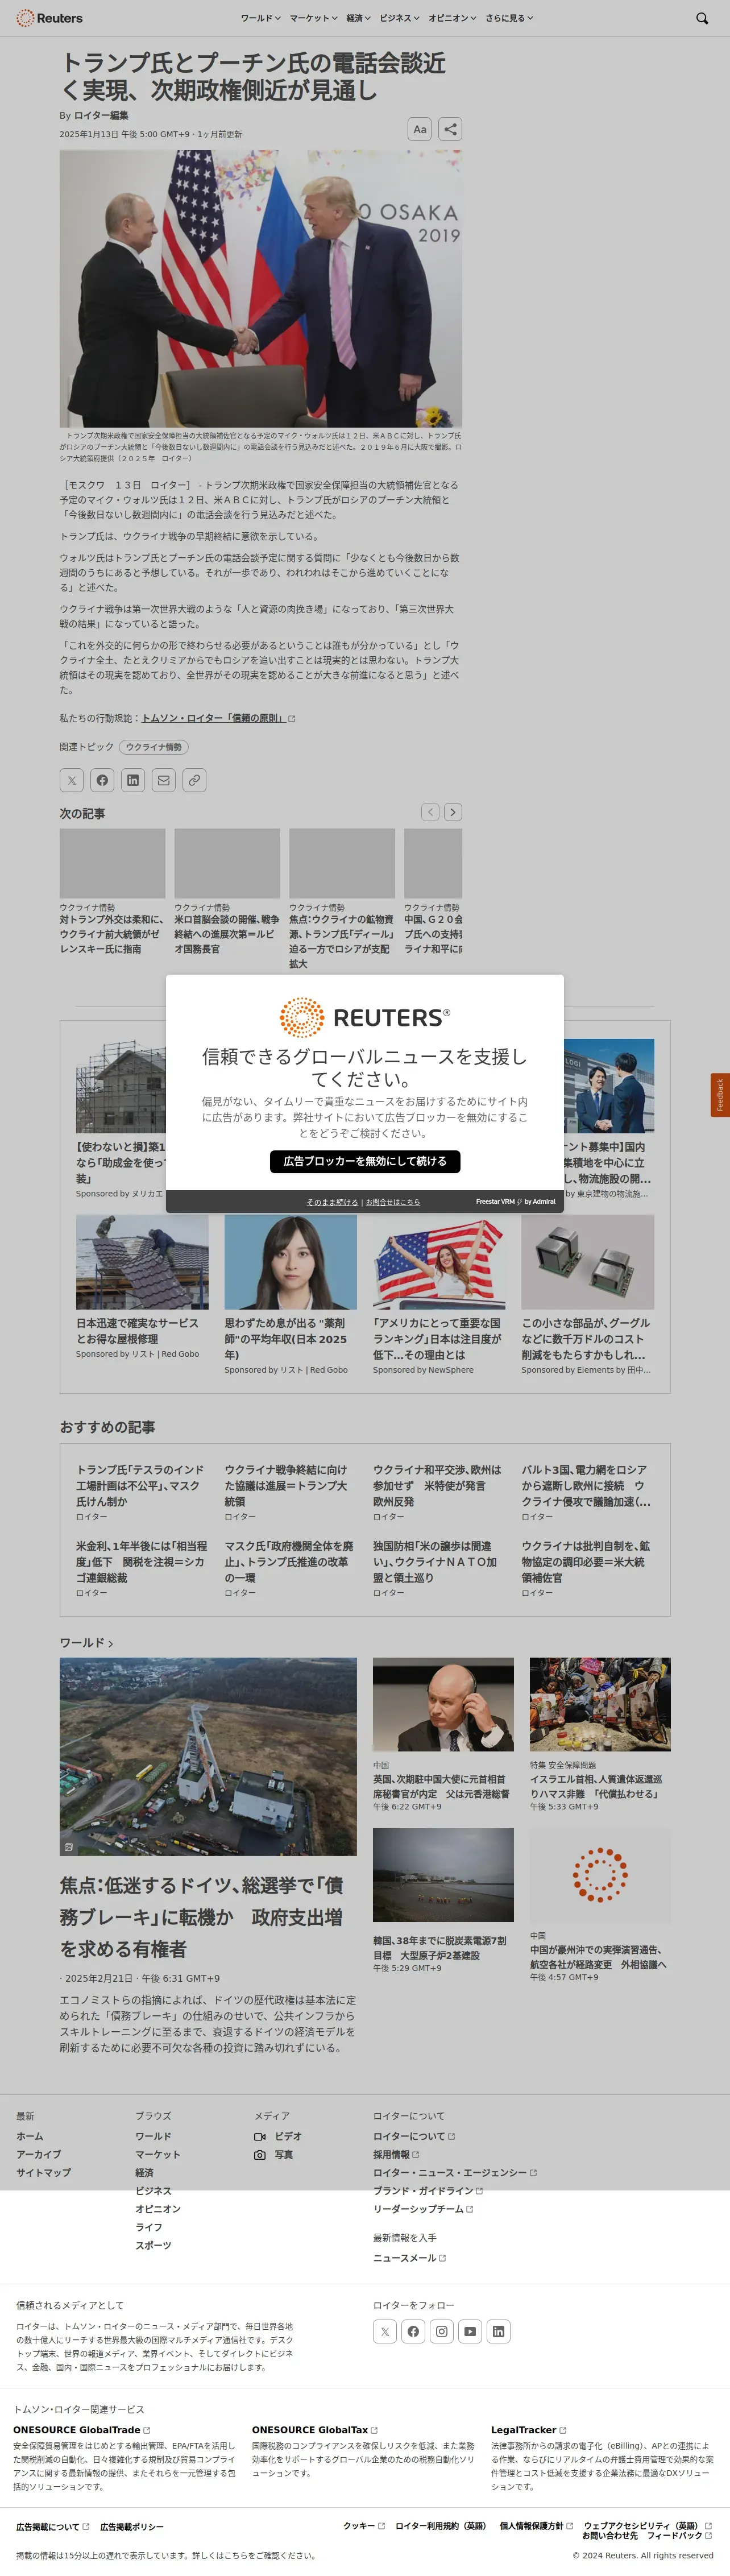730x2576 pixels.
Task: Share article on X below article
Action: pyautogui.click(x=71, y=780)
